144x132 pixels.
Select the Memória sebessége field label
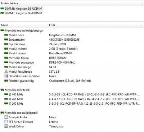(21, 63)
